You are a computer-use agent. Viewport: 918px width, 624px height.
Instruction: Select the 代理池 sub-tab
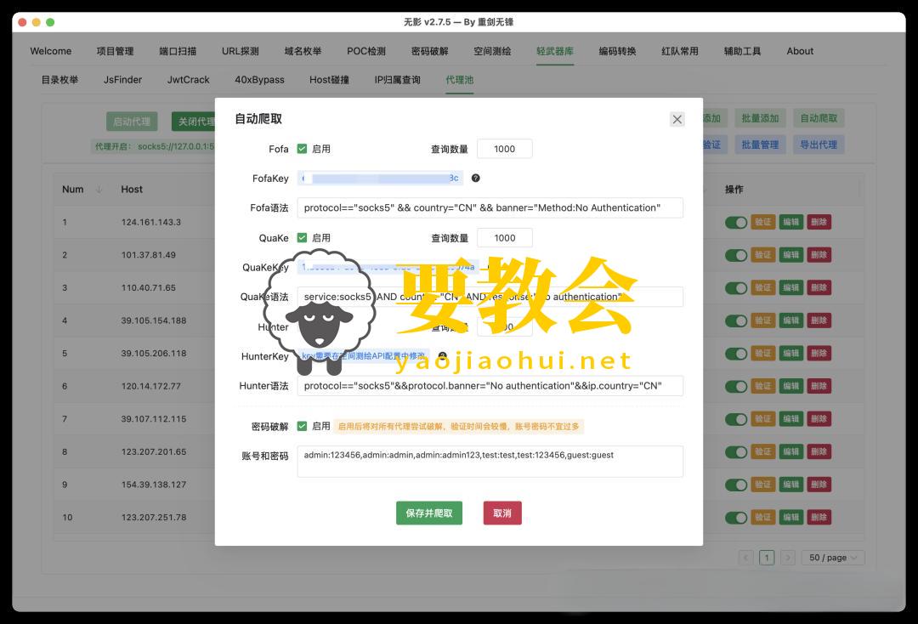click(460, 80)
